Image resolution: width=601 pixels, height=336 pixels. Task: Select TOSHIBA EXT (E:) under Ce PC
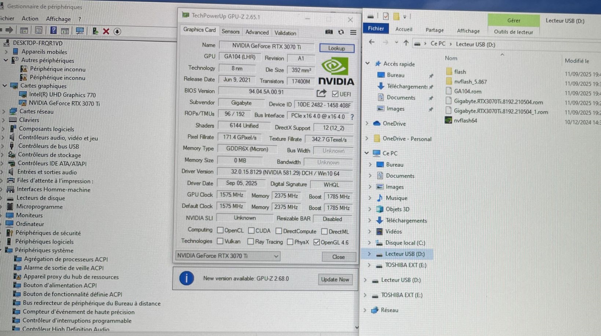click(406, 265)
